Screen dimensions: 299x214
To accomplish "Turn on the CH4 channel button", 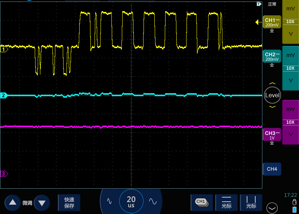I will (272, 169).
